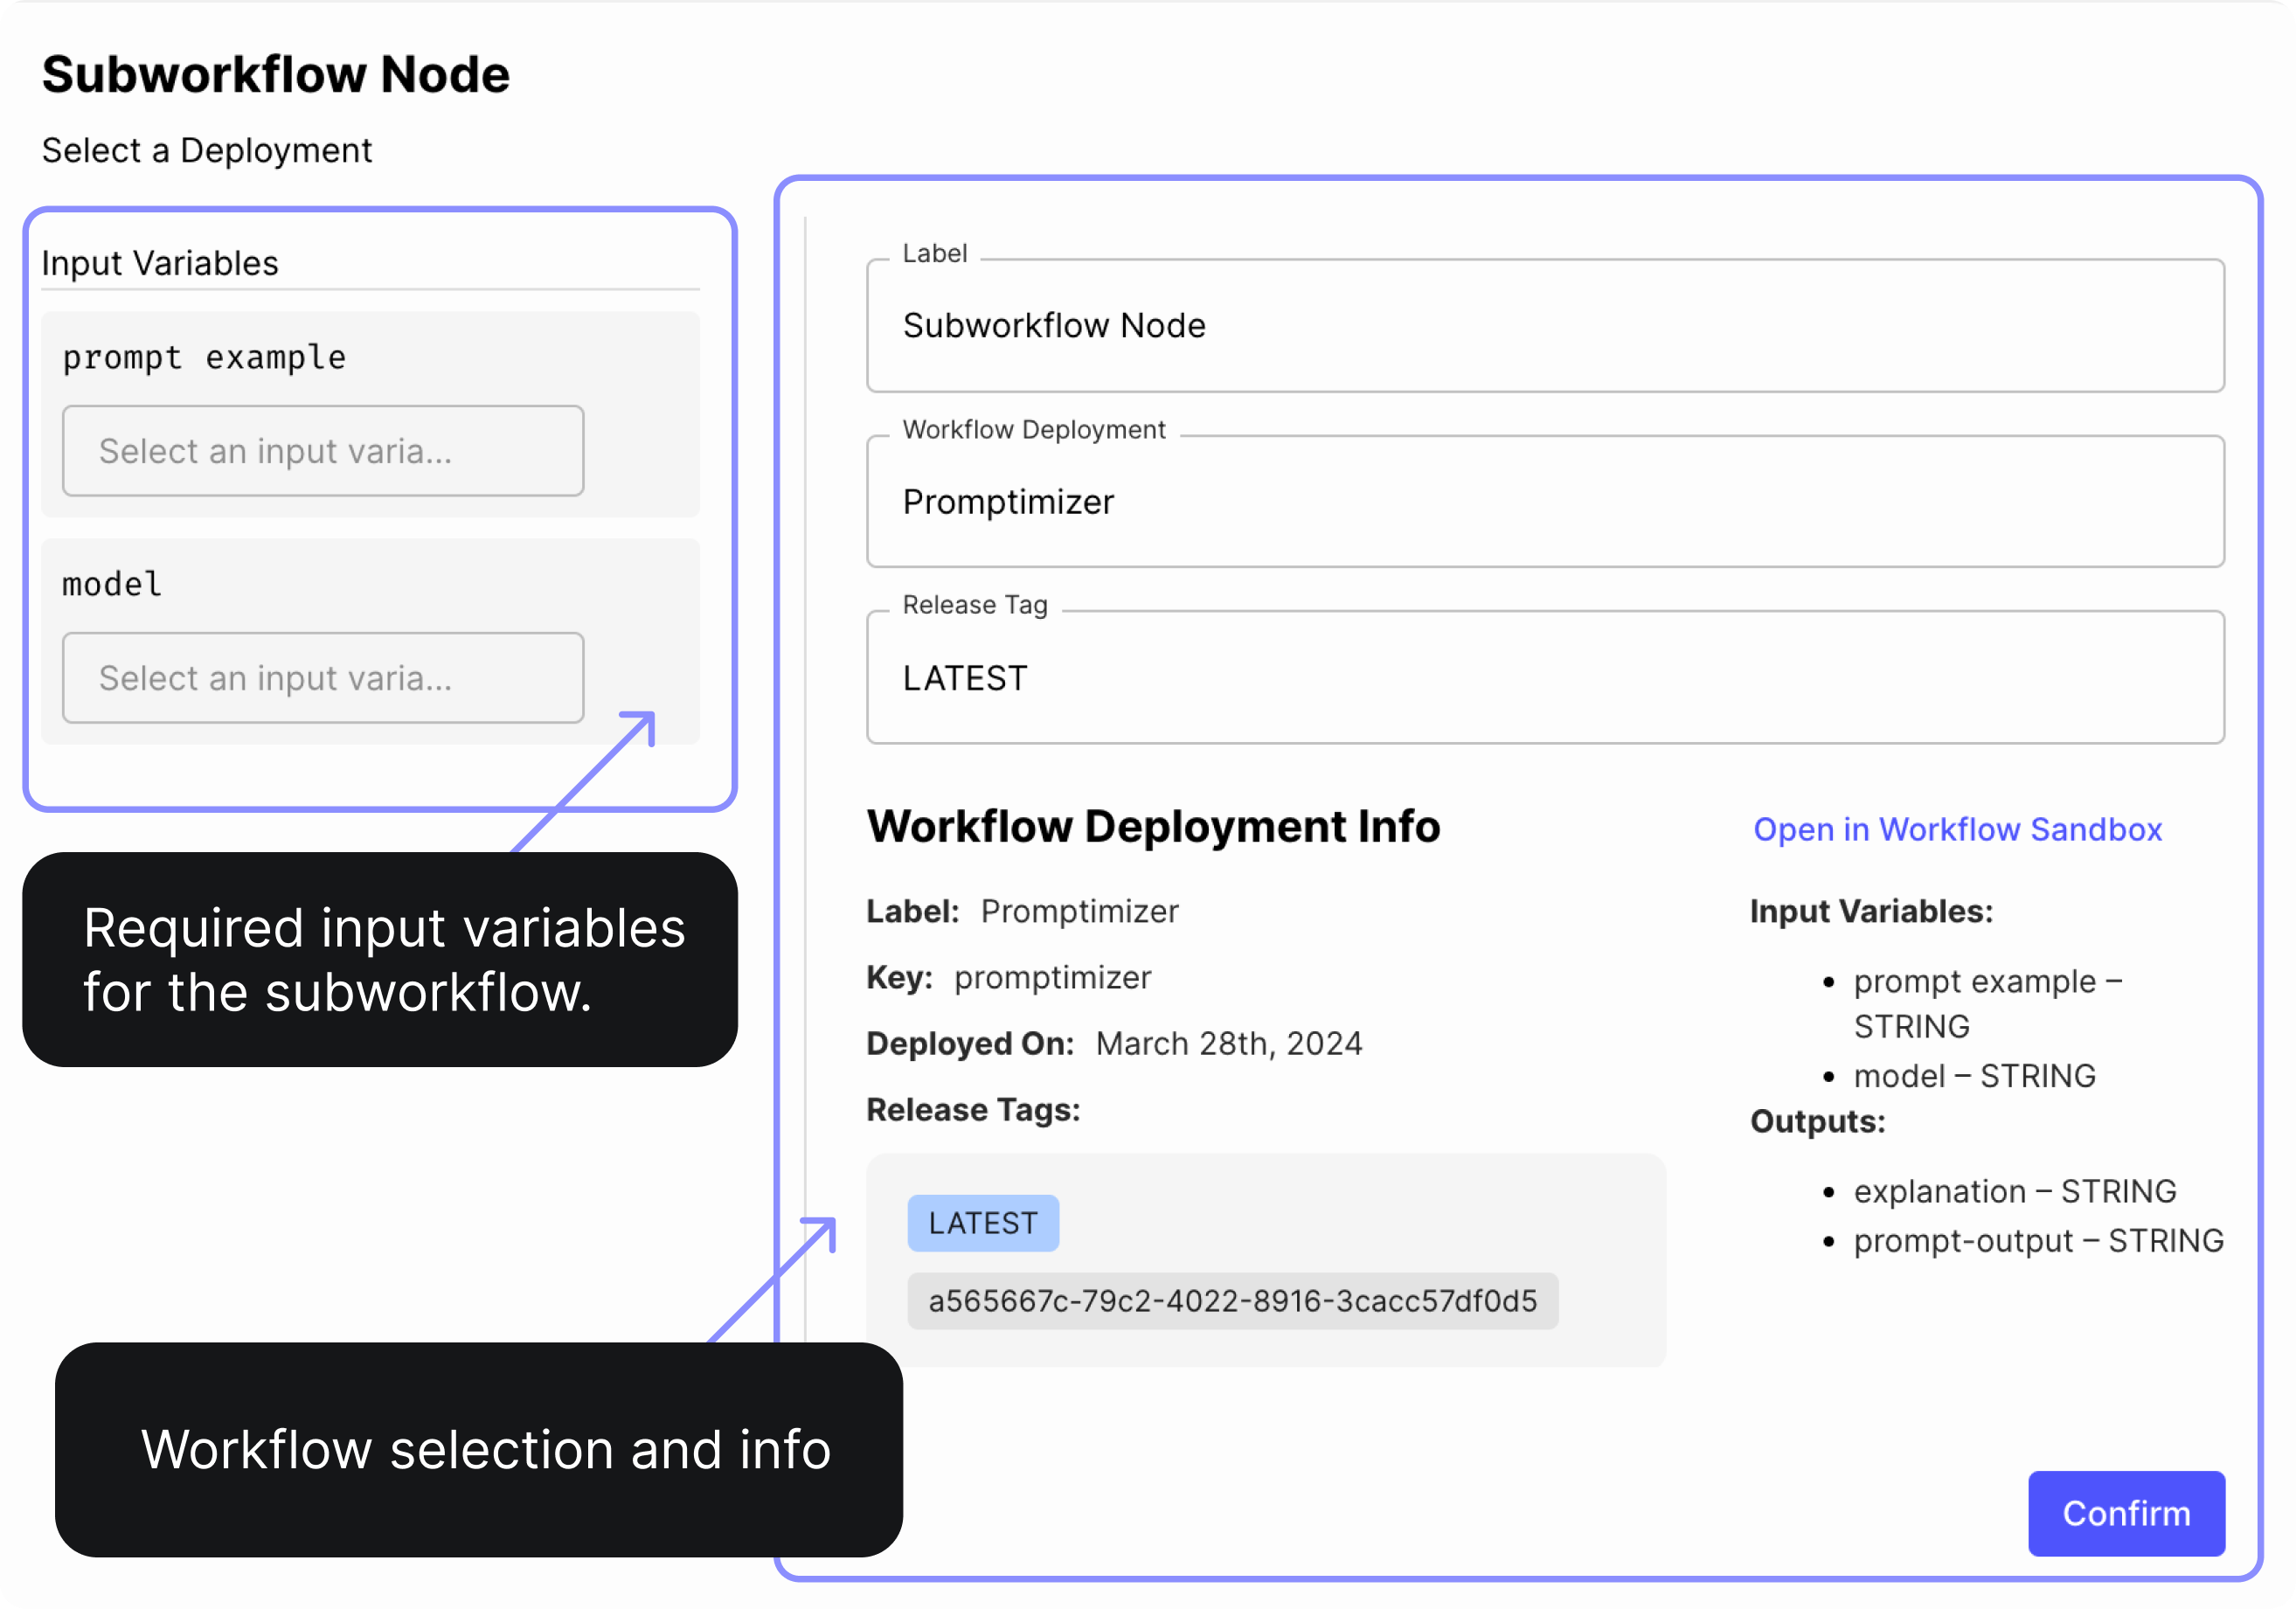Viewport: 2296px width, 1609px height.
Task: Edit the Label field Subworkflow Node
Action: tap(1544, 326)
